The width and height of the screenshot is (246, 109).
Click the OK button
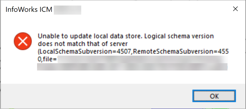(214, 96)
